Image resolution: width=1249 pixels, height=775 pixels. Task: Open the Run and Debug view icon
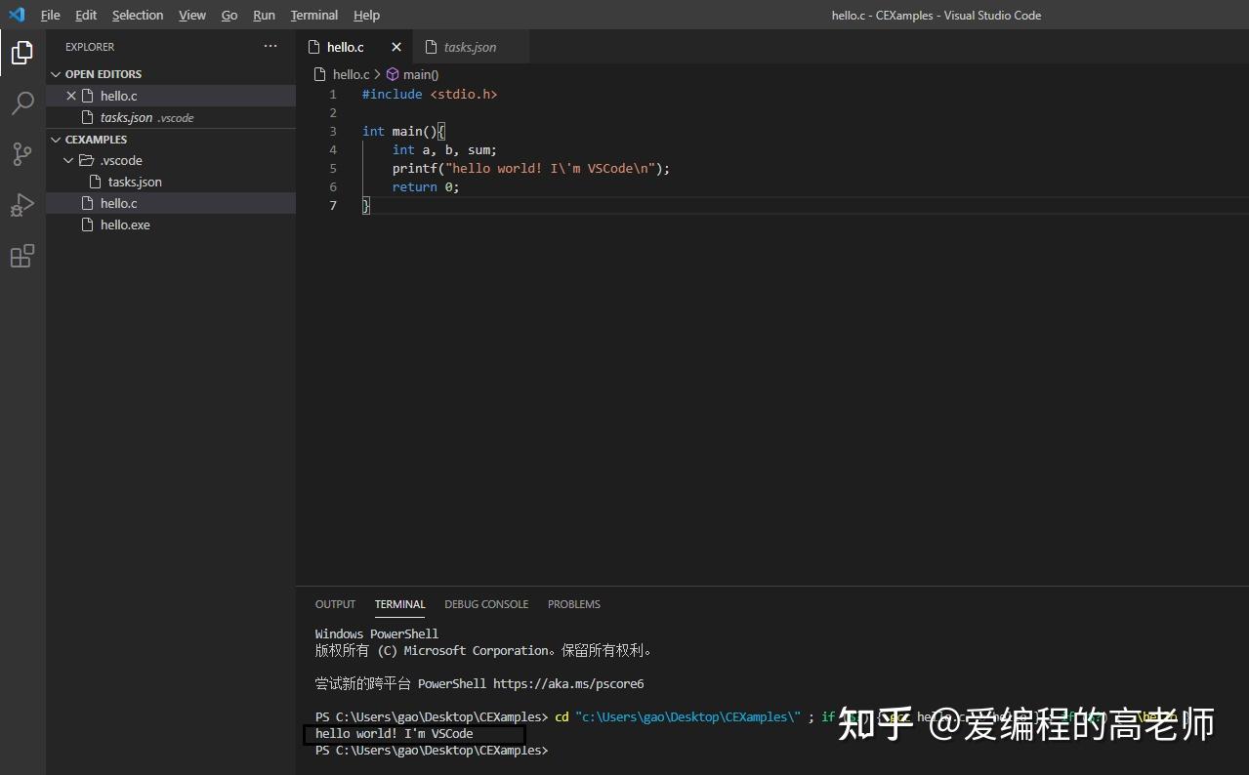(21, 205)
